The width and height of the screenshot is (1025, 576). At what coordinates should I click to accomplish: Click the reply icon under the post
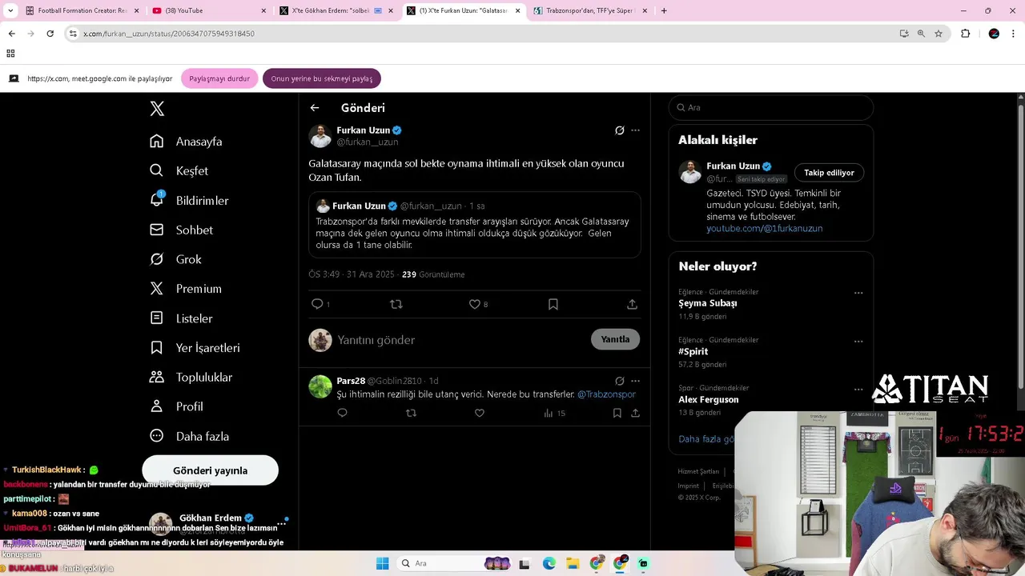317,304
